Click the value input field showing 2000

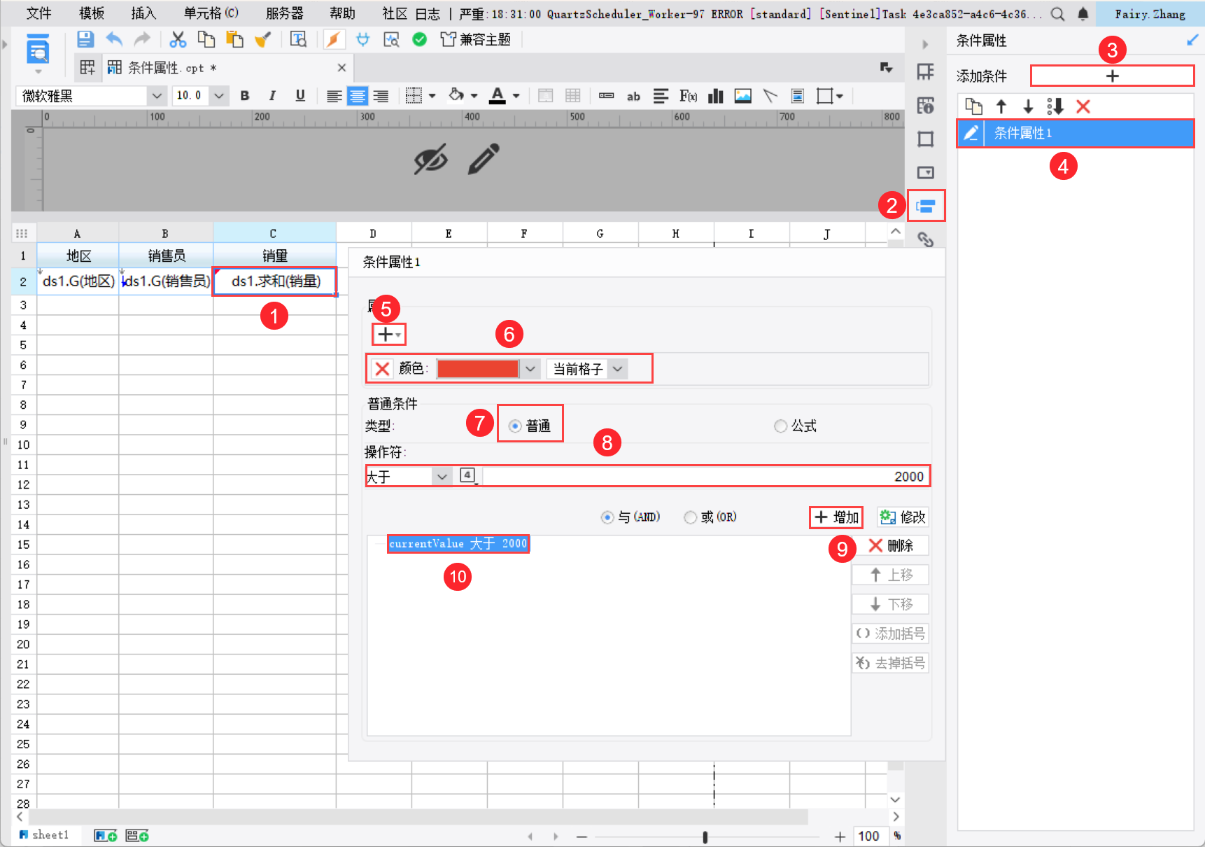click(705, 477)
